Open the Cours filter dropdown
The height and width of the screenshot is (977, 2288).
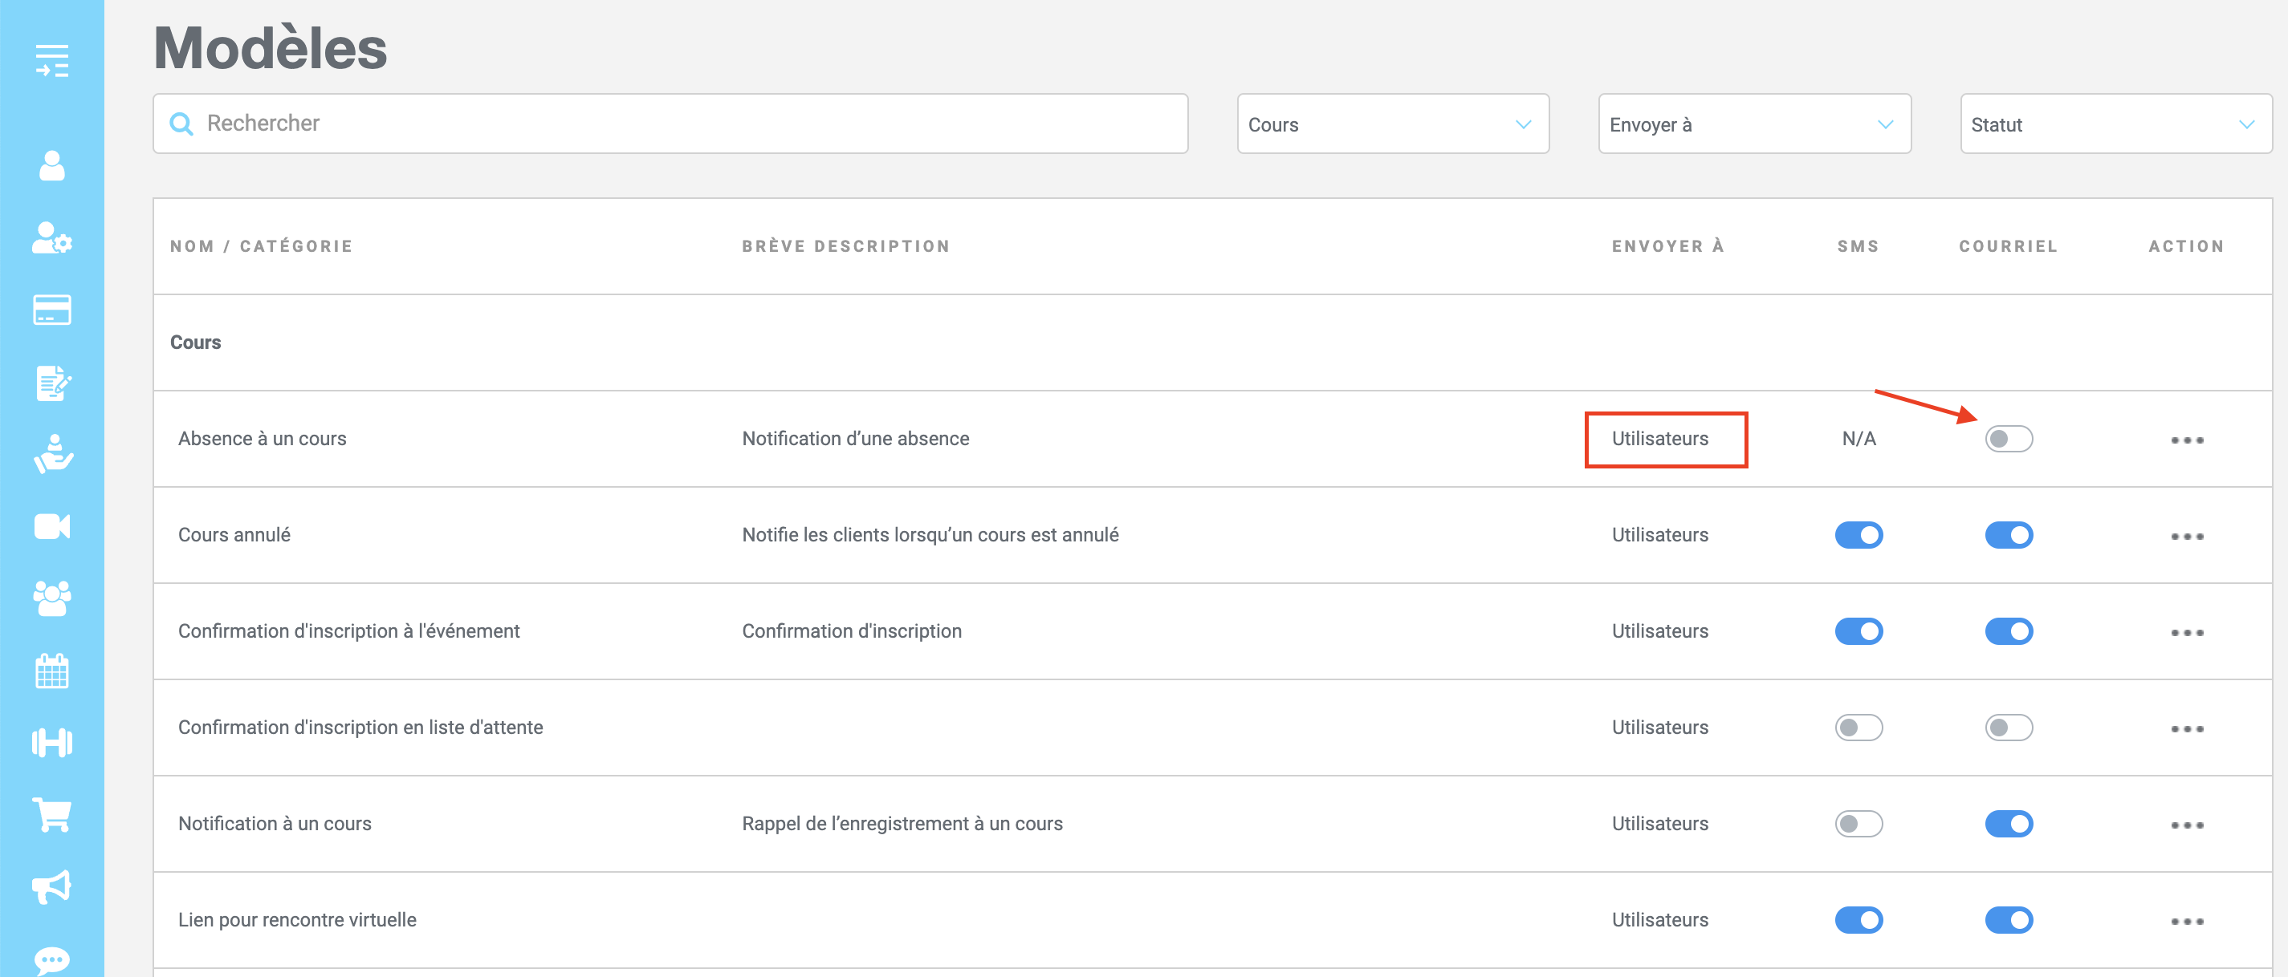point(1392,124)
